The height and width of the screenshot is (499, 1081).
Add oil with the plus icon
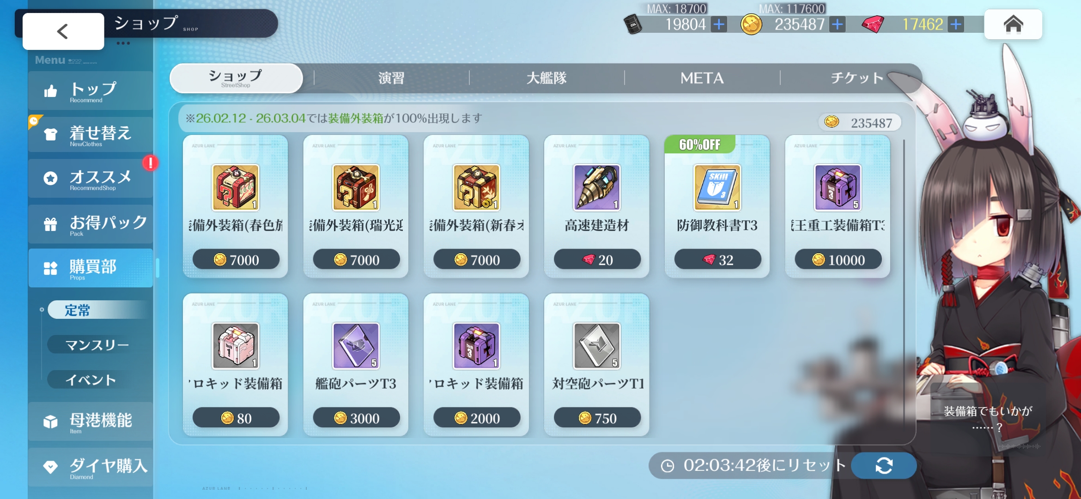719,24
